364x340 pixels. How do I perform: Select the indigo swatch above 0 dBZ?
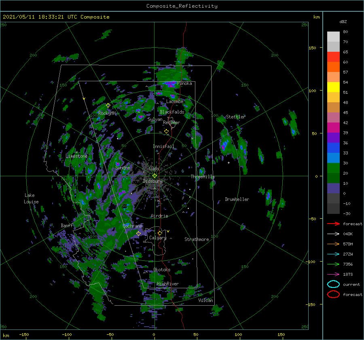333,188
